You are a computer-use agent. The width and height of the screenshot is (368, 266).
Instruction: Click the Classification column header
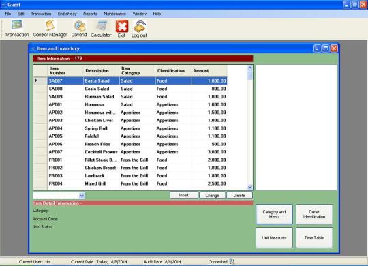(x=173, y=71)
